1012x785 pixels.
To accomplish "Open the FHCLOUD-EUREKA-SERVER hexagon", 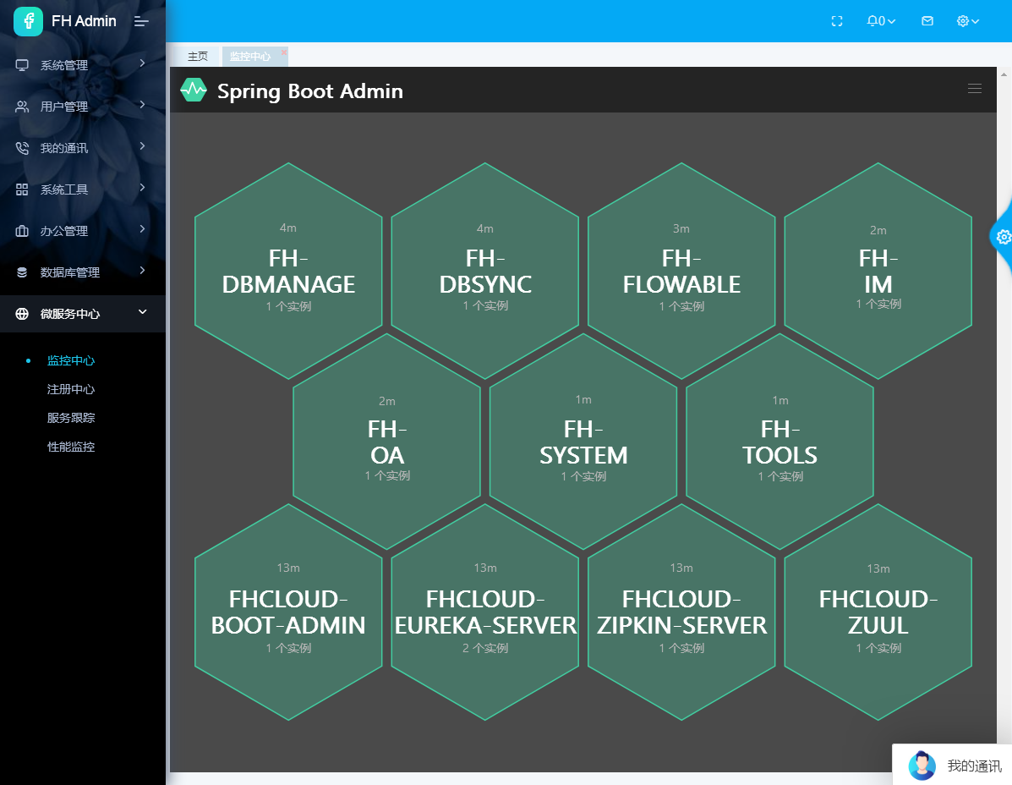I will point(485,612).
